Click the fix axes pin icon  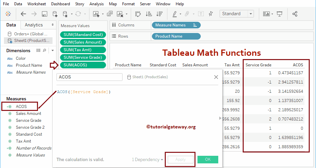pos(211,14)
